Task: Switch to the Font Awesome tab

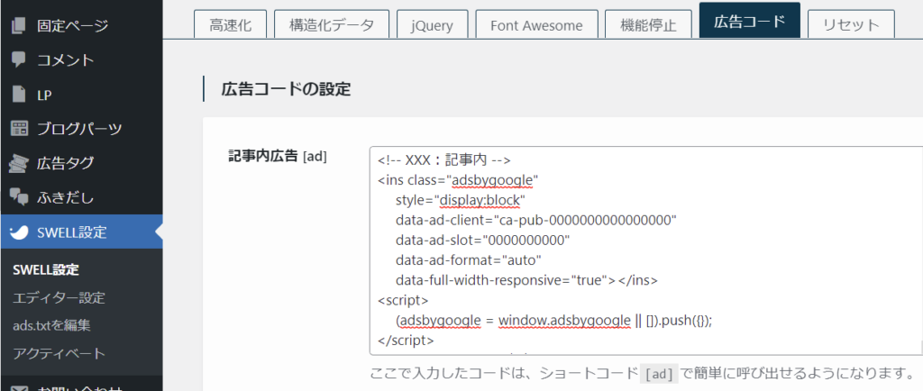Action: 536,25
